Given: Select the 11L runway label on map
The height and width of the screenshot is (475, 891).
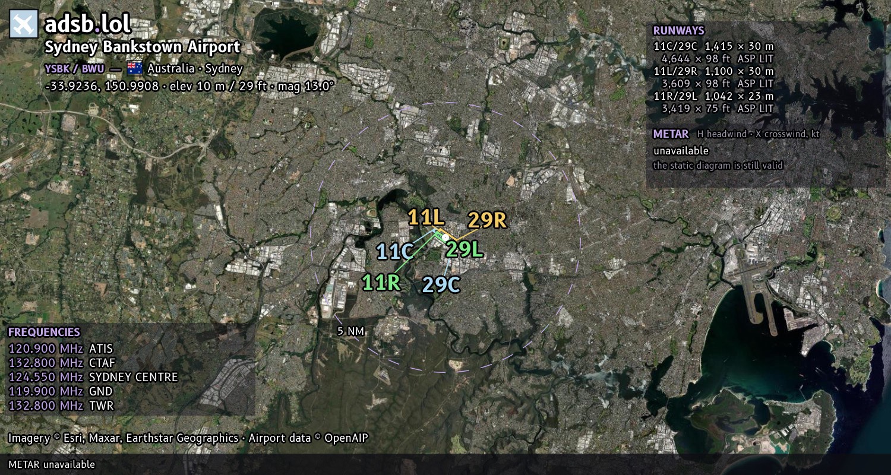Looking at the screenshot, I should [426, 217].
